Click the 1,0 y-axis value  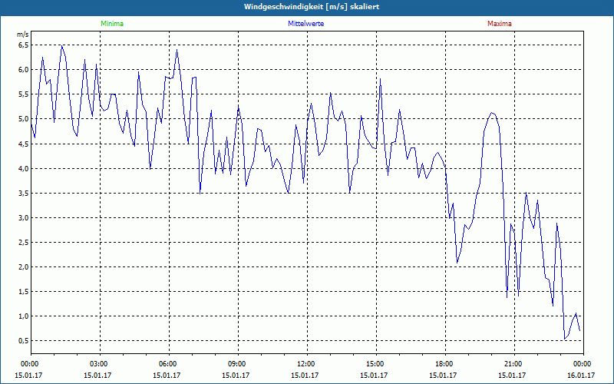click(x=24, y=316)
